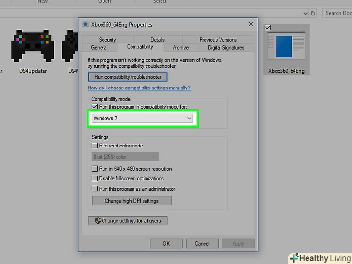The image size is (352, 264).
Task: Focus the Search Documents field
Action: click(337, 13)
